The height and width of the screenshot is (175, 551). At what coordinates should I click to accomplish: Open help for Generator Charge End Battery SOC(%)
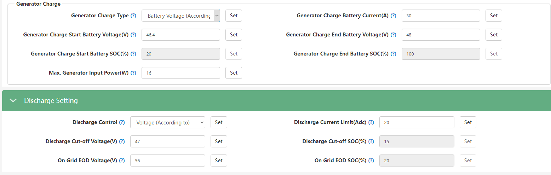pos(393,54)
